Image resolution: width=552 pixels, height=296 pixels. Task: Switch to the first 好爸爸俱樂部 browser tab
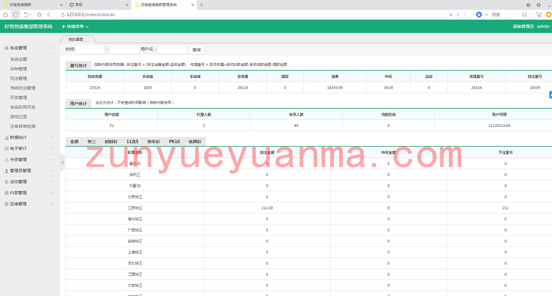tap(33, 5)
